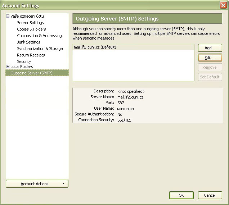Click the Outgoing Server (SMTP) Settings header
Screen dimensions: 229x205
(x=147, y=19)
